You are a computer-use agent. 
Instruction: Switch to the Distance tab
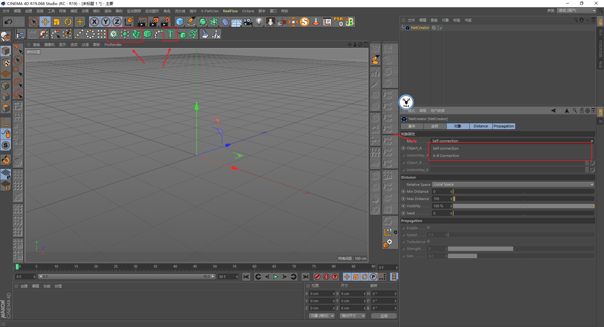[x=481, y=126]
